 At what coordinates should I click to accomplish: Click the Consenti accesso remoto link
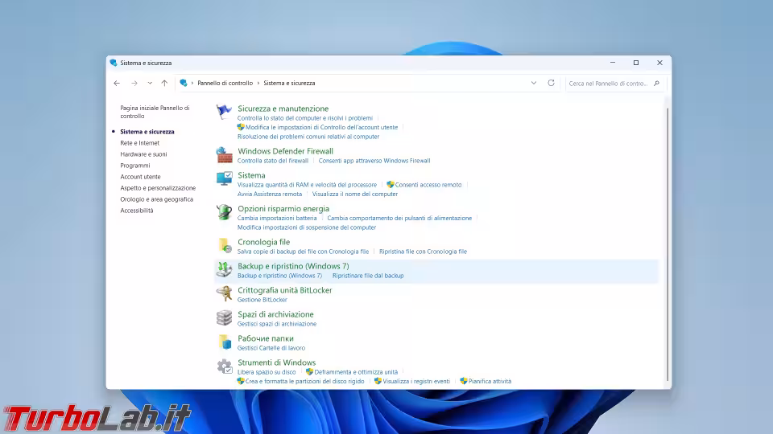click(428, 185)
